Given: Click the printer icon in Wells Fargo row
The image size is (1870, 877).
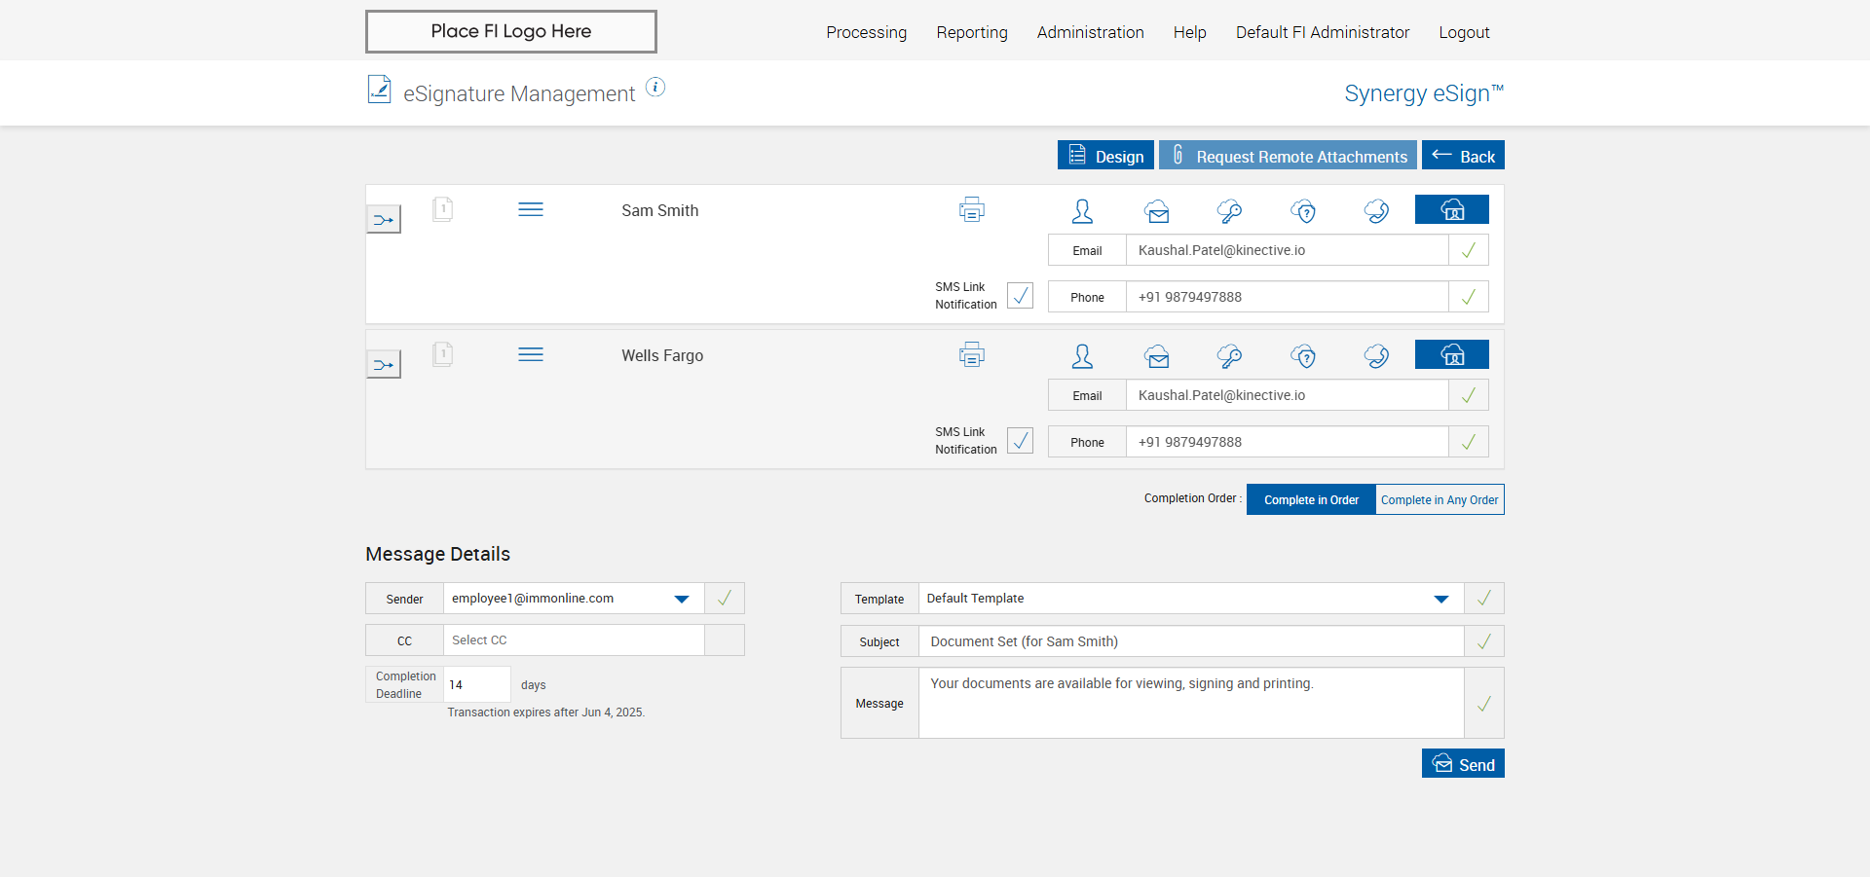Looking at the screenshot, I should coord(972,354).
